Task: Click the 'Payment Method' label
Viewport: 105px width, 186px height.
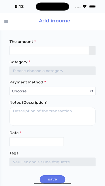Action: coord(26,82)
